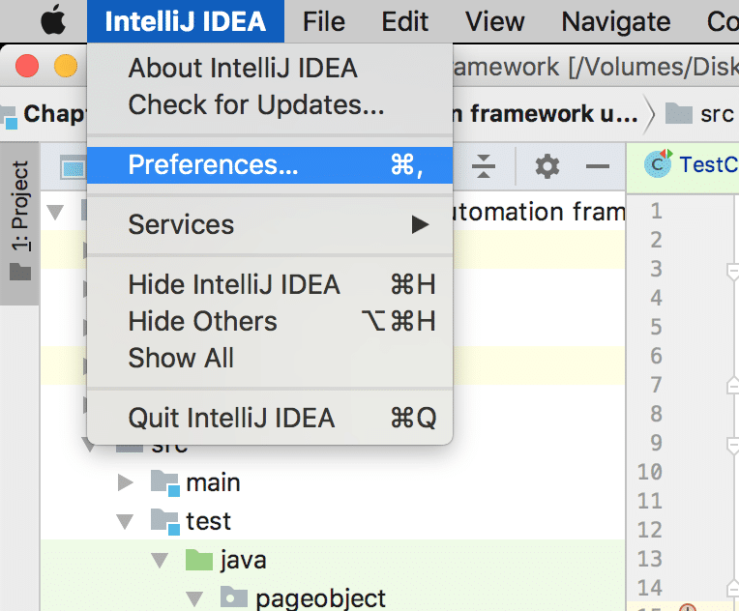
Task: Click line number 1 in gutter
Action: click(x=656, y=211)
